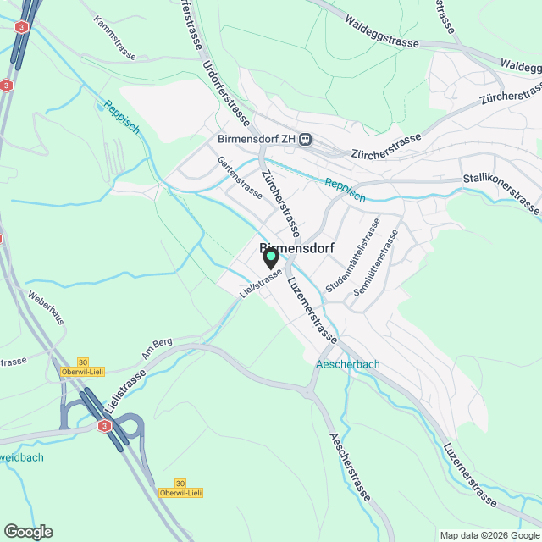
Task: Click the Gartenstrasse street label
Action: 240,178
